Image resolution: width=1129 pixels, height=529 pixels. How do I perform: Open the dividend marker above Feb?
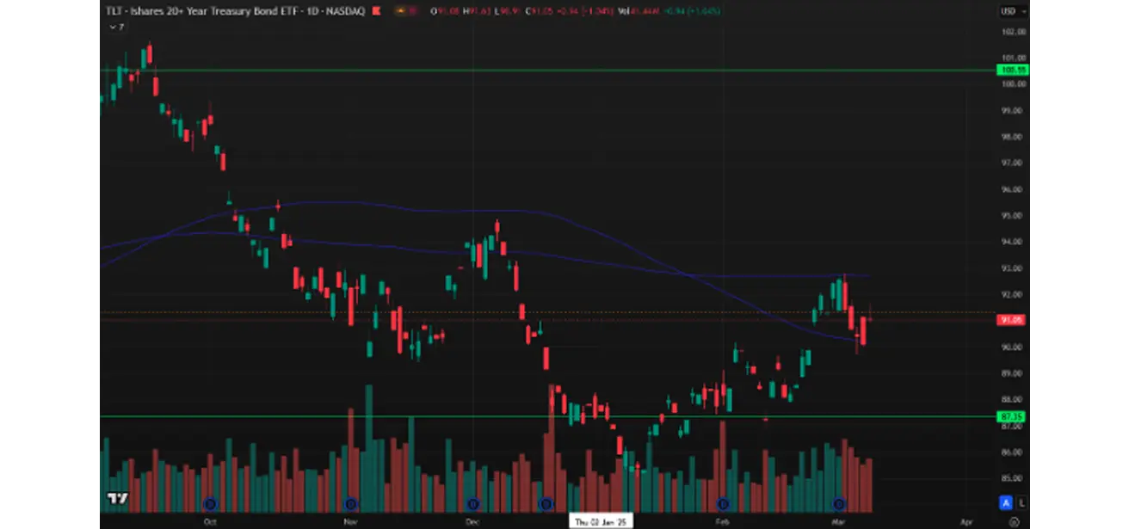(x=723, y=504)
